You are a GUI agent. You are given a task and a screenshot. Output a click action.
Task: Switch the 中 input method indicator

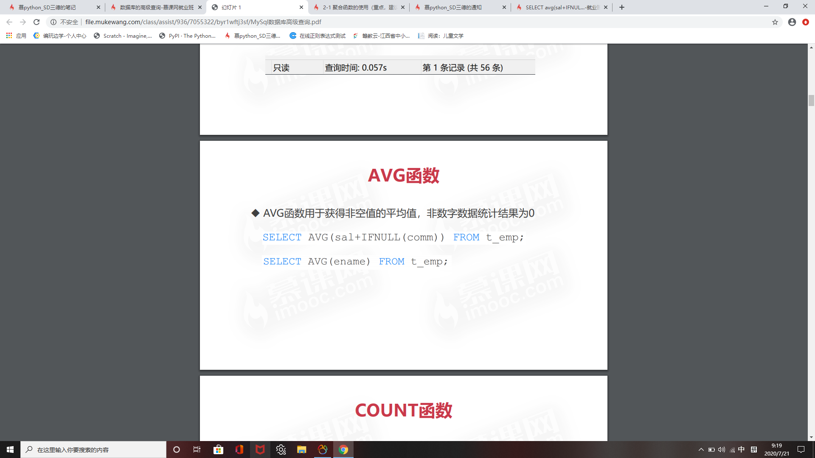[741, 450]
